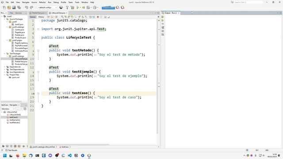This screenshot has height=159, width=283.
Task: Click the Toggle Breakpoint red circle icon
Action: (98, 17)
